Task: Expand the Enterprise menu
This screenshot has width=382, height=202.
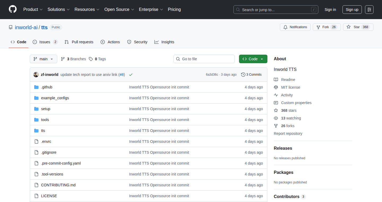Action: tap(151, 10)
